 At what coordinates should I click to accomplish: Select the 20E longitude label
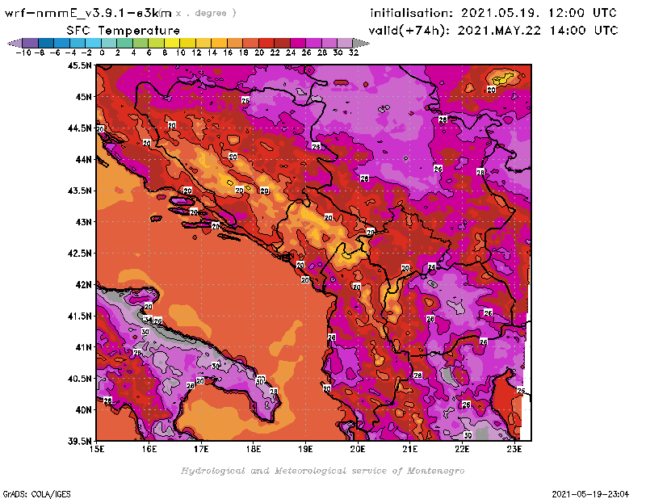tap(358, 449)
